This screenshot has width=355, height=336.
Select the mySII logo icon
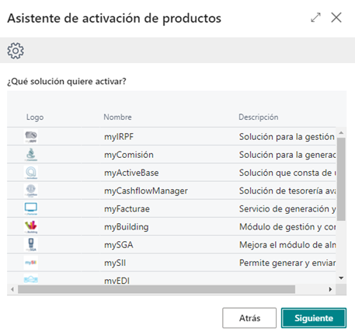coord(31,263)
